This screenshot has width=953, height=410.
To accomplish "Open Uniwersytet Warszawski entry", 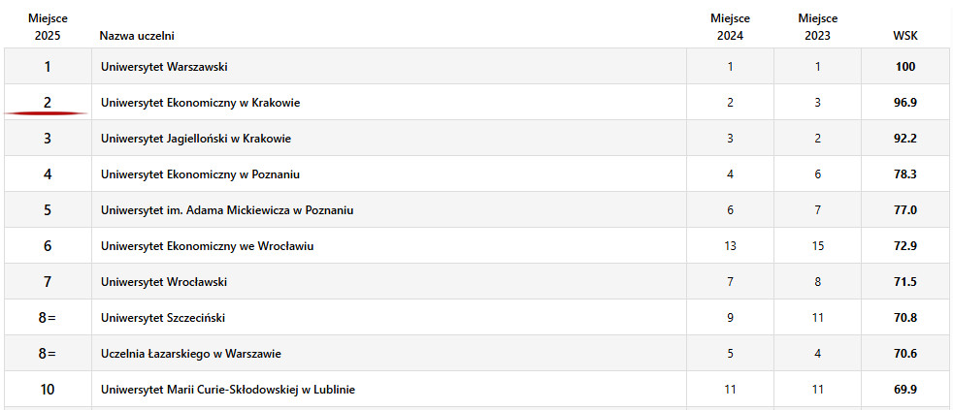I will (164, 67).
